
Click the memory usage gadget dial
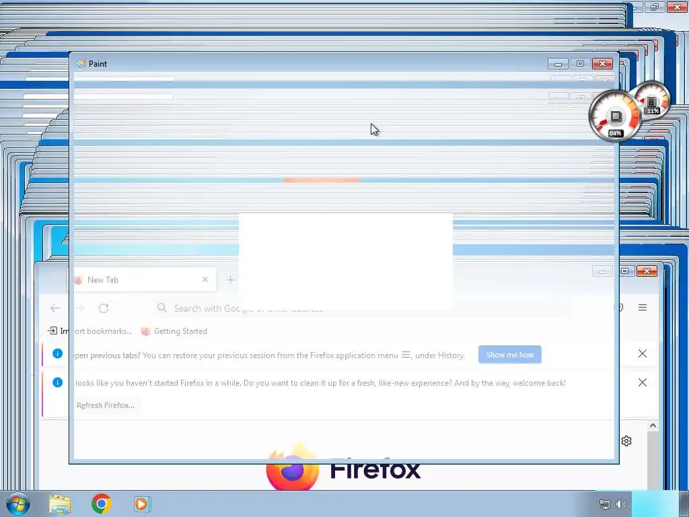[x=652, y=101]
